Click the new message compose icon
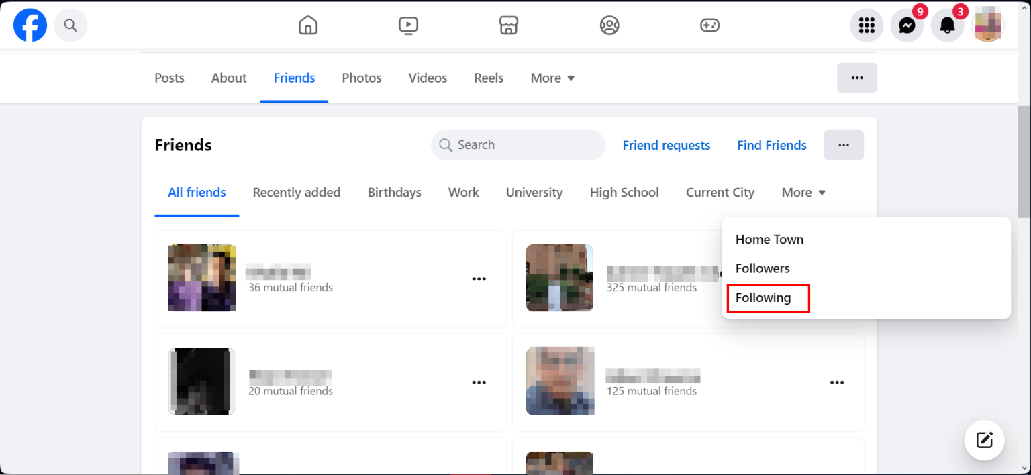This screenshot has height=475, width=1031. (x=984, y=440)
